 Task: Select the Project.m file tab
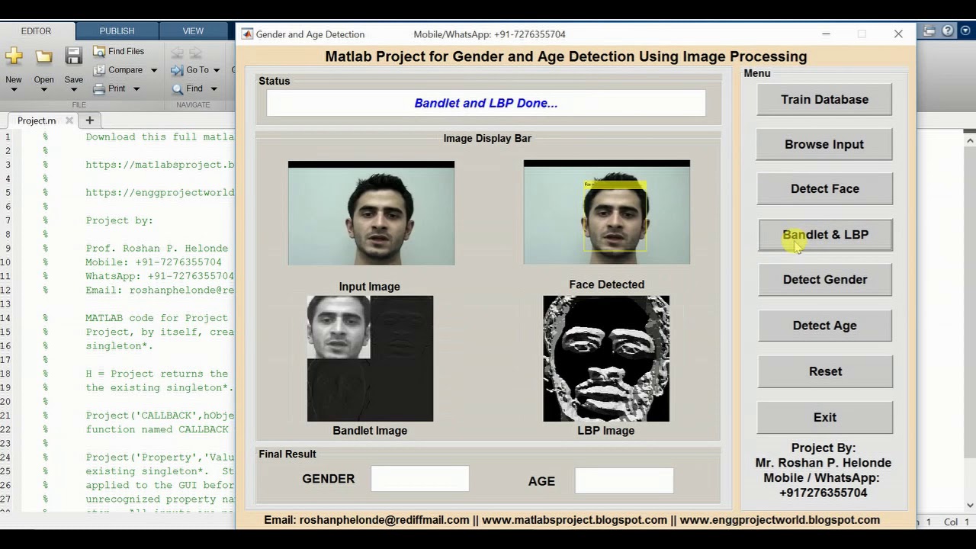tap(37, 120)
